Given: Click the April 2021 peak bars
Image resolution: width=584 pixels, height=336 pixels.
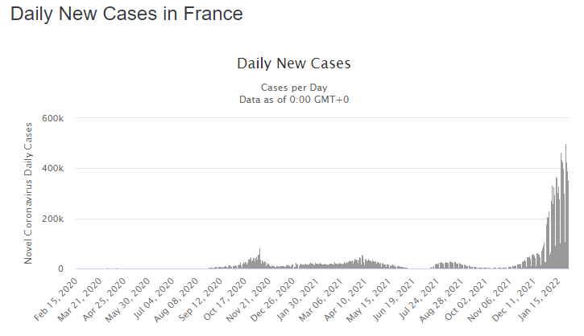Looking at the screenshot, I should 362,262.
